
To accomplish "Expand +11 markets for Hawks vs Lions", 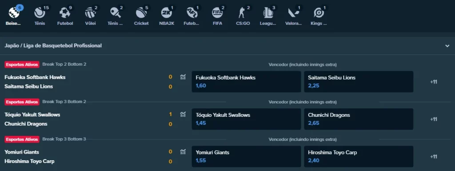I will coord(433,82).
